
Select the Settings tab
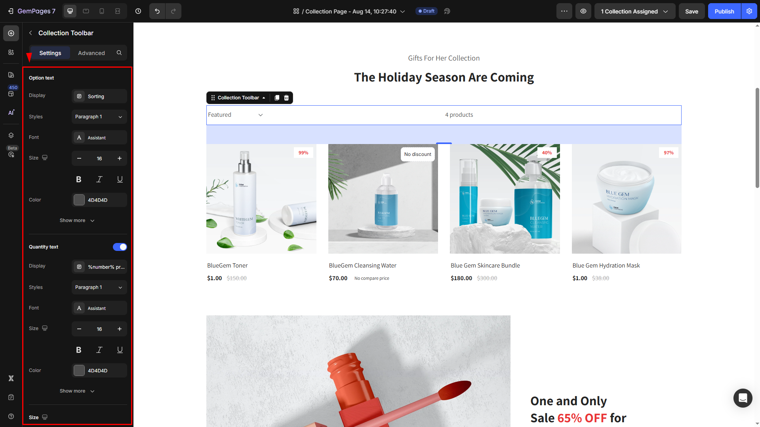click(x=50, y=53)
